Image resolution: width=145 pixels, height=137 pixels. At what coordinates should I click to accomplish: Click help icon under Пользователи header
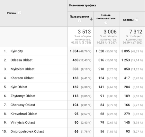79,21
